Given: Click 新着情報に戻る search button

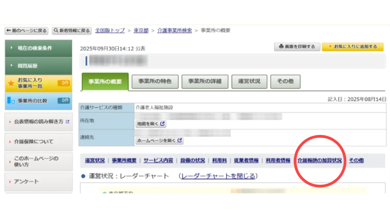Looking at the screenshot, I should coord(72,31).
